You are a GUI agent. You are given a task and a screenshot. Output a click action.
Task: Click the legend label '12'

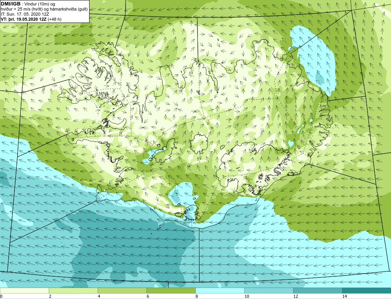(x=296, y=296)
